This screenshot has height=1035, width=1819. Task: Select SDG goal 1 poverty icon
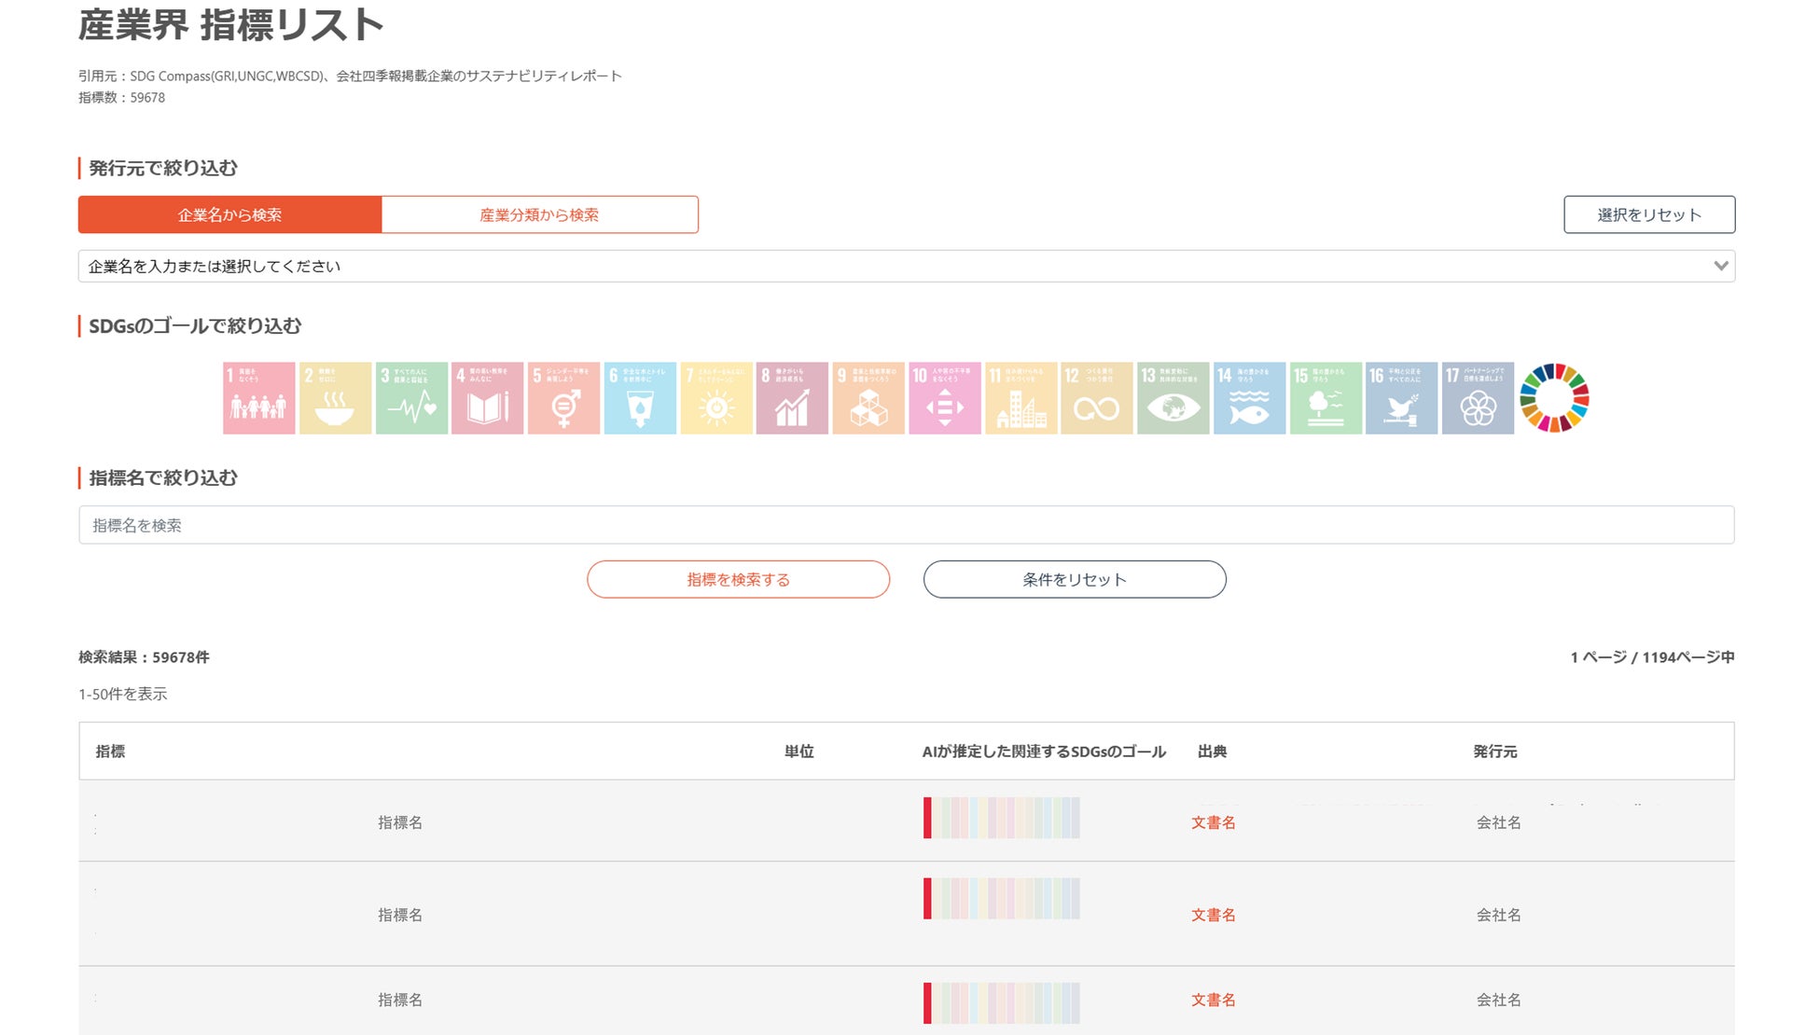(x=258, y=398)
